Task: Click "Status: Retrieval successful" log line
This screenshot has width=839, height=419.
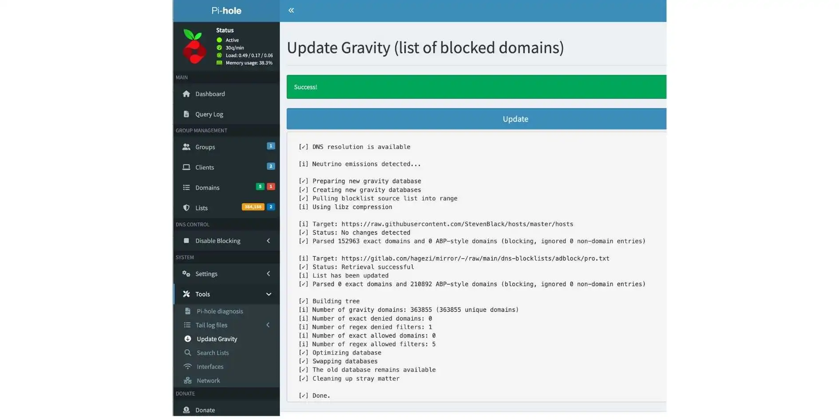Action: click(x=356, y=267)
